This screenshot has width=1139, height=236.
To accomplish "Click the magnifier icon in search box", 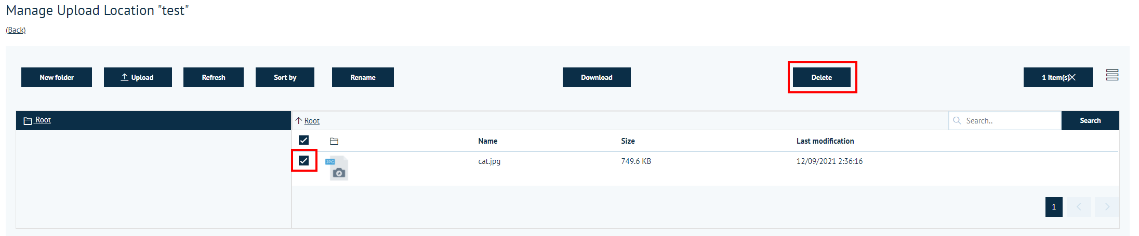I will [957, 120].
